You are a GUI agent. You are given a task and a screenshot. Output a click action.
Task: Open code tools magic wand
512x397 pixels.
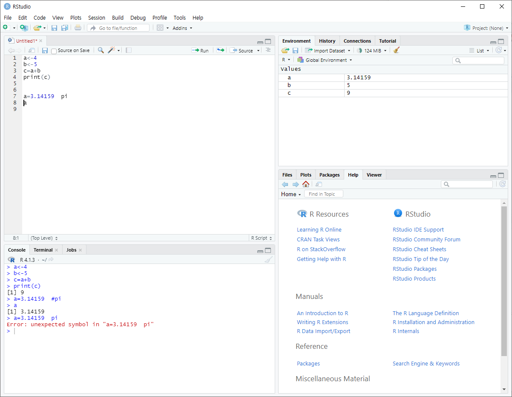111,50
